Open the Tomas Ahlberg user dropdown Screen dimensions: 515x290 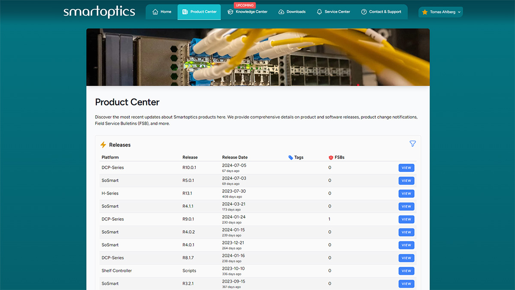tap(441, 12)
